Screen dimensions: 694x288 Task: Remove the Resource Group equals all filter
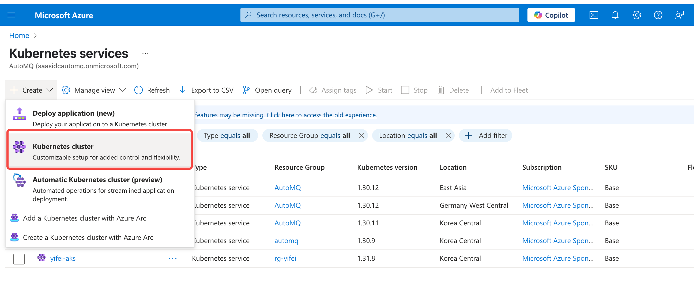click(x=361, y=135)
